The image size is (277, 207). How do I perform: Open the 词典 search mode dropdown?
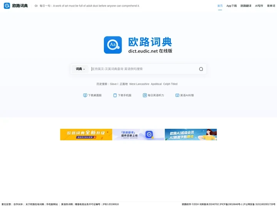coord(80,69)
